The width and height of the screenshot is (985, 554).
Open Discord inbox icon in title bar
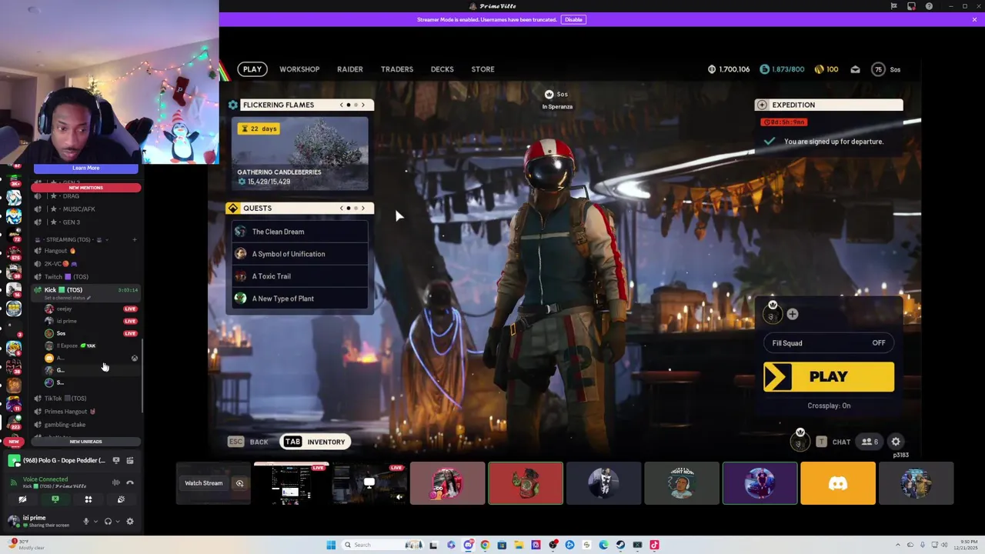point(911,6)
